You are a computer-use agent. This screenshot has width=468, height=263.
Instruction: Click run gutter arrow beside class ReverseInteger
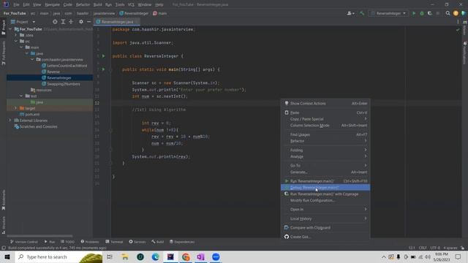click(104, 56)
